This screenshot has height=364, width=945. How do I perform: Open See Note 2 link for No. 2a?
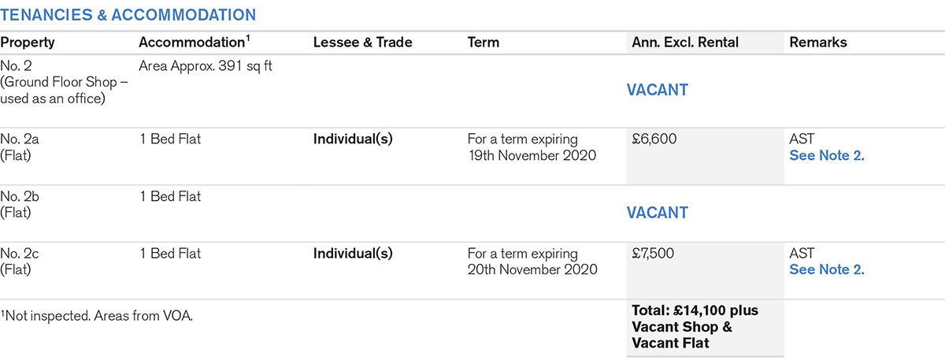tap(826, 155)
